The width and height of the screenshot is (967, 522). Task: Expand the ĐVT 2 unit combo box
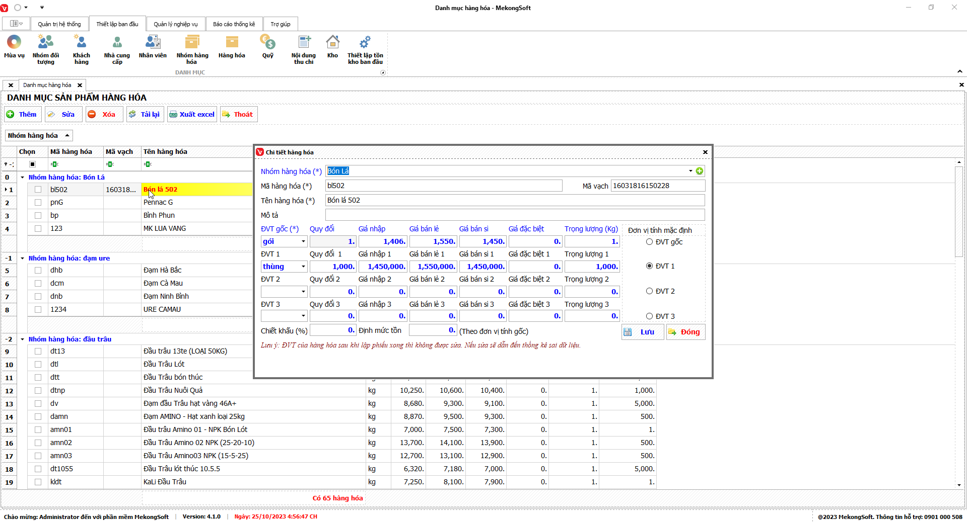click(x=303, y=292)
